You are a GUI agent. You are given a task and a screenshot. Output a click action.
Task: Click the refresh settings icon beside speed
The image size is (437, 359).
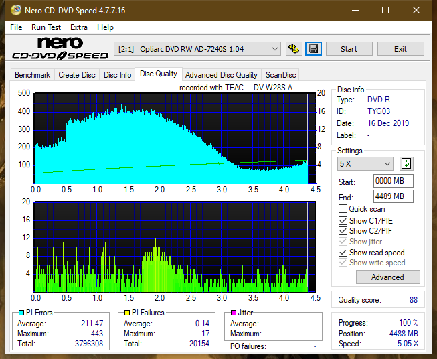[x=406, y=163]
